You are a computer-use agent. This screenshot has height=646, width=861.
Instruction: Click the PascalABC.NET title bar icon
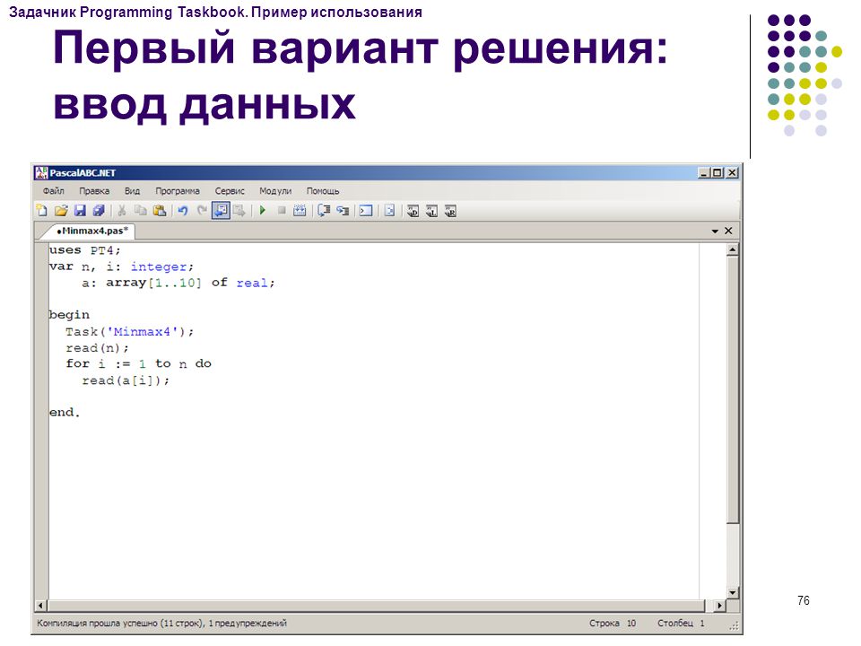41,173
